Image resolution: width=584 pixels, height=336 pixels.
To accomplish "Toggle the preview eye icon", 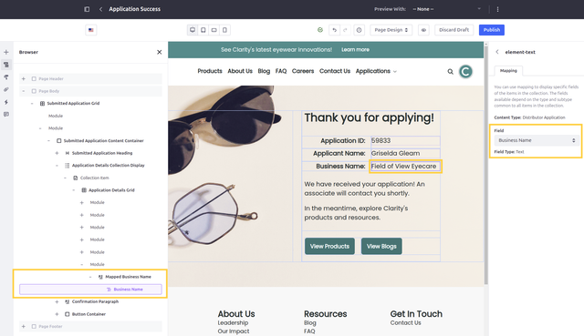I will pyautogui.click(x=423, y=30).
